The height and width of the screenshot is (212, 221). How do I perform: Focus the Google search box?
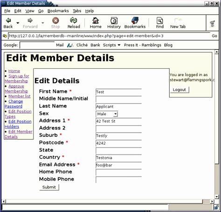pyautogui.click(x=37, y=45)
